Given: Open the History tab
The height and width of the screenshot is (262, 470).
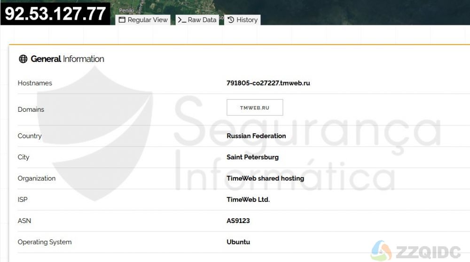Looking at the screenshot, I should pyautogui.click(x=243, y=20).
